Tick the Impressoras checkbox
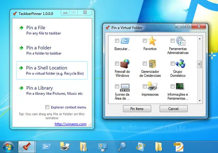The height and width of the screenshot is (153, 218). point(145,86)
